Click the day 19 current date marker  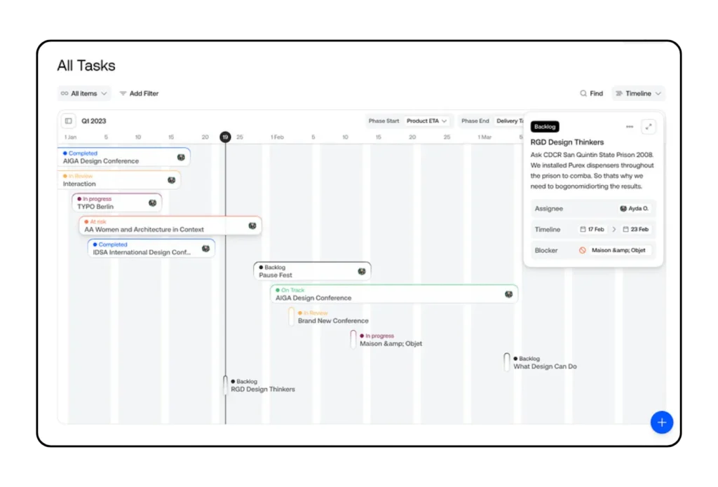tap(225, 137)
